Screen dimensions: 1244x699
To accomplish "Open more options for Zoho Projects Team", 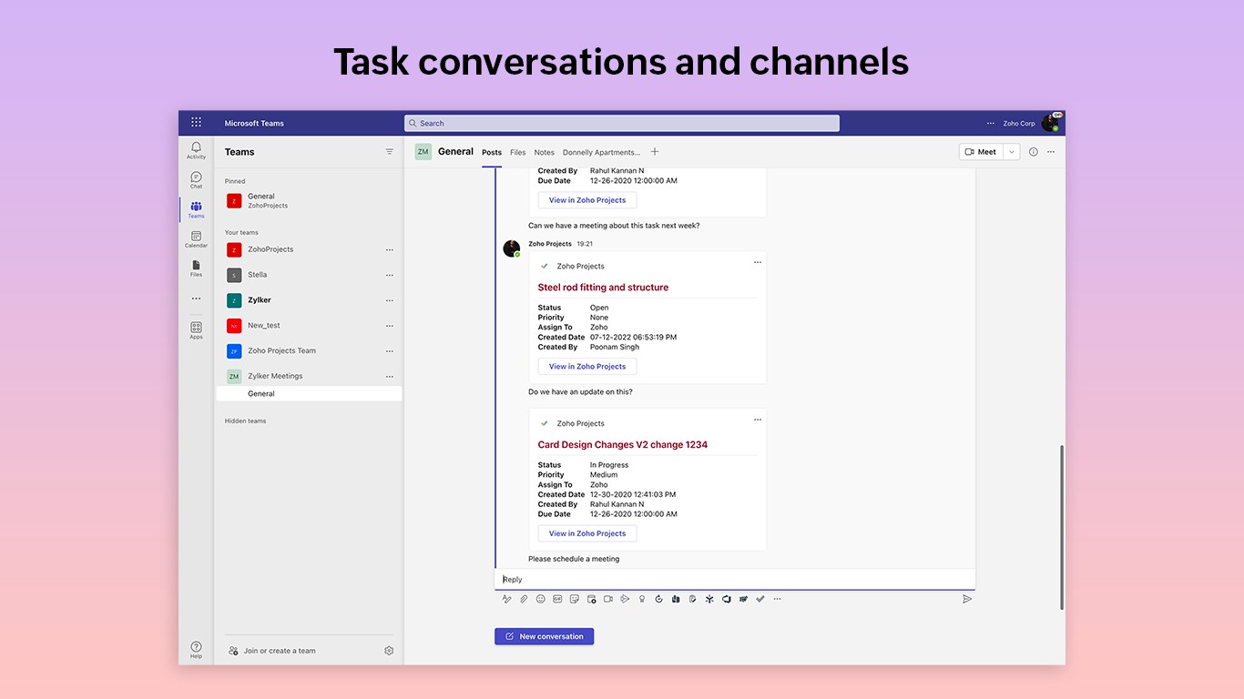I will tap(390, 350).
